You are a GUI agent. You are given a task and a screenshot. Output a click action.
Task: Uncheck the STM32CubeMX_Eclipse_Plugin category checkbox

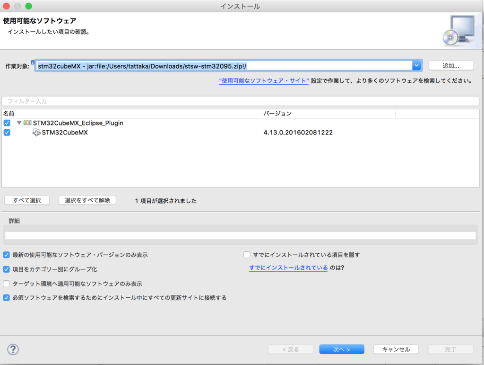pos(7,123)
